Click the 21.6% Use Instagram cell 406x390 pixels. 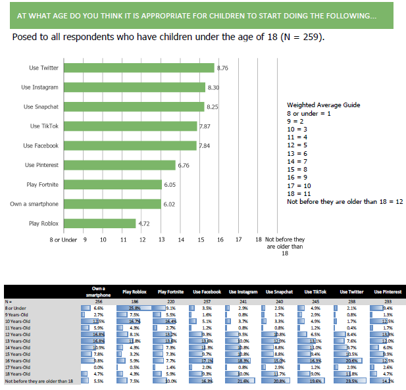click(243, 381)
